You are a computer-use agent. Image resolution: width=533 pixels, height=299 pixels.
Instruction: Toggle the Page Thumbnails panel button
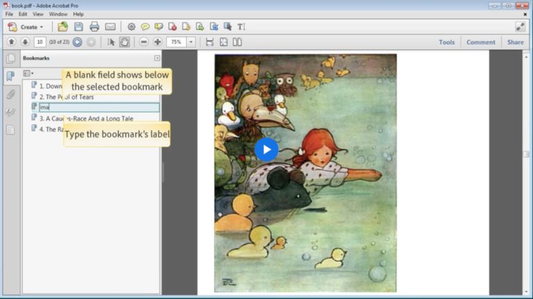(x=10, y=58)
